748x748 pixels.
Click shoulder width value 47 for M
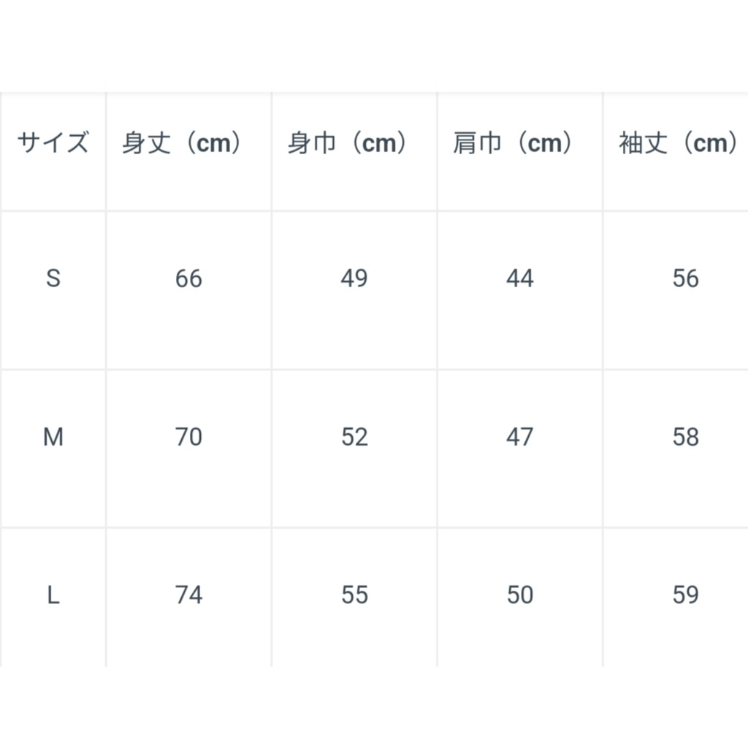(519, 437)
